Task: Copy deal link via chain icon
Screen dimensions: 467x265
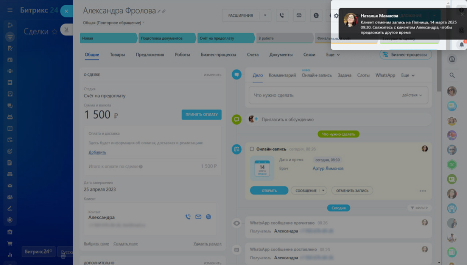Action: [x=164, y=11]
